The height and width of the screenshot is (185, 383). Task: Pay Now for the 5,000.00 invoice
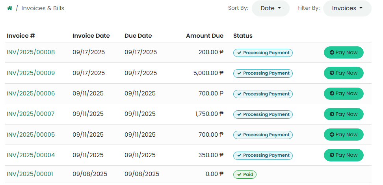pos(343,73)
